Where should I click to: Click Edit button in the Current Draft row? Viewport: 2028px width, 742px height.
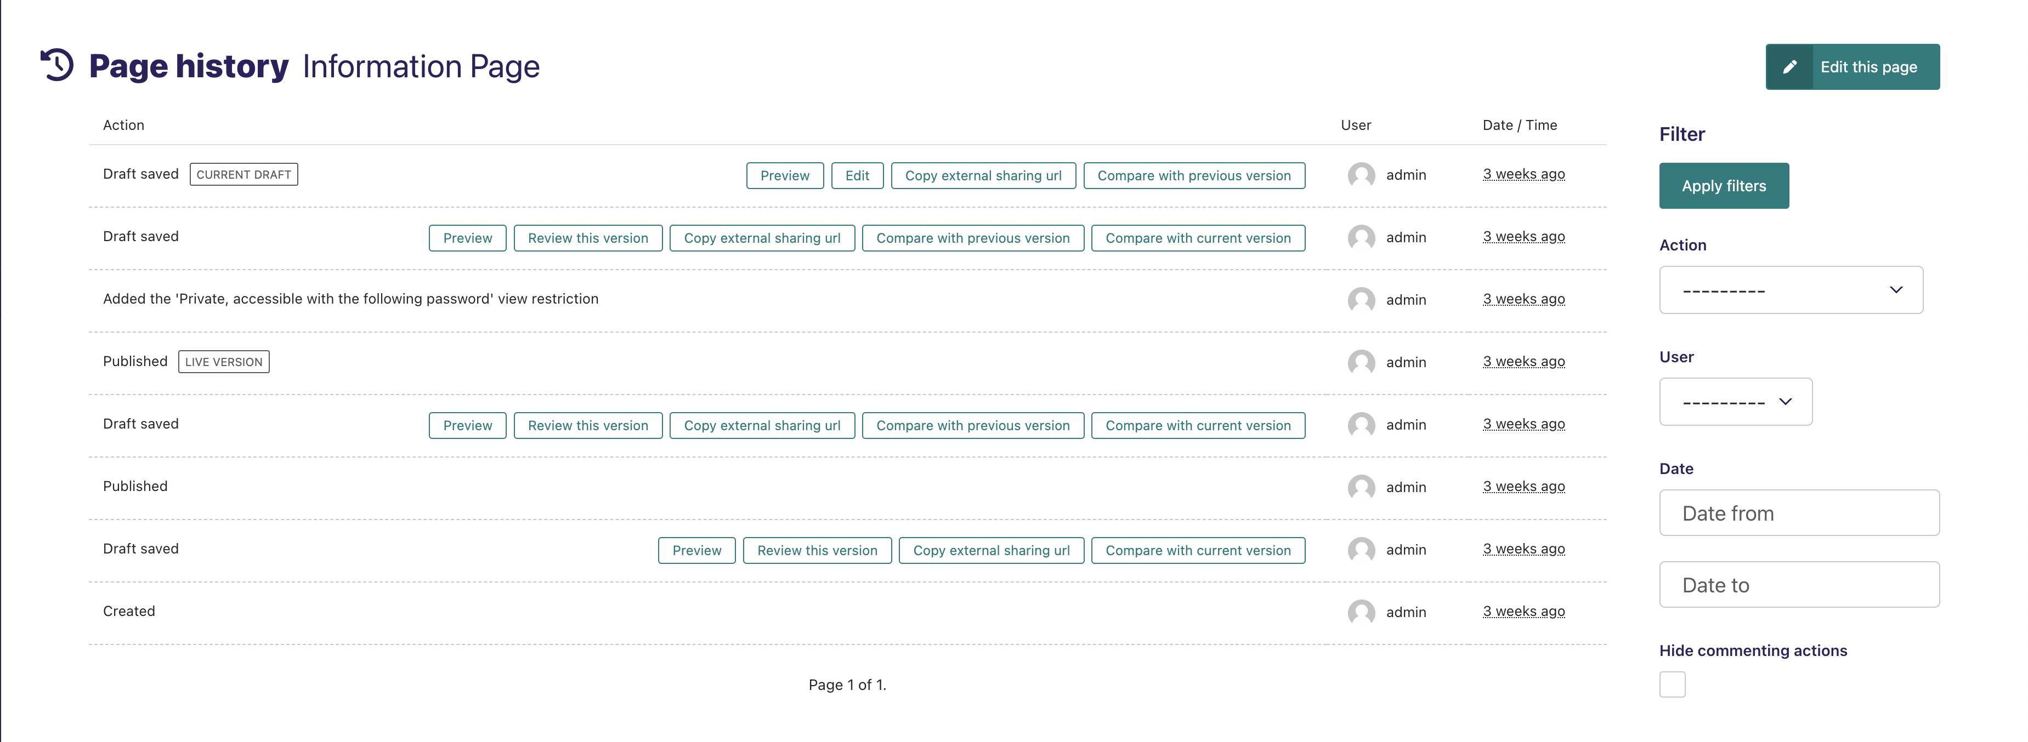857,175
